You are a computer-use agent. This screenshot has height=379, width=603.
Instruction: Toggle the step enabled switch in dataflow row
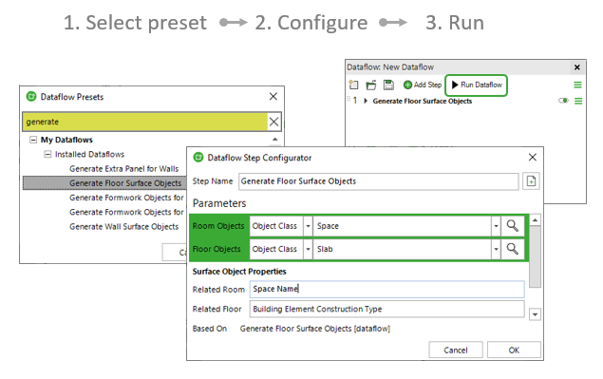[x=563, y=101]
